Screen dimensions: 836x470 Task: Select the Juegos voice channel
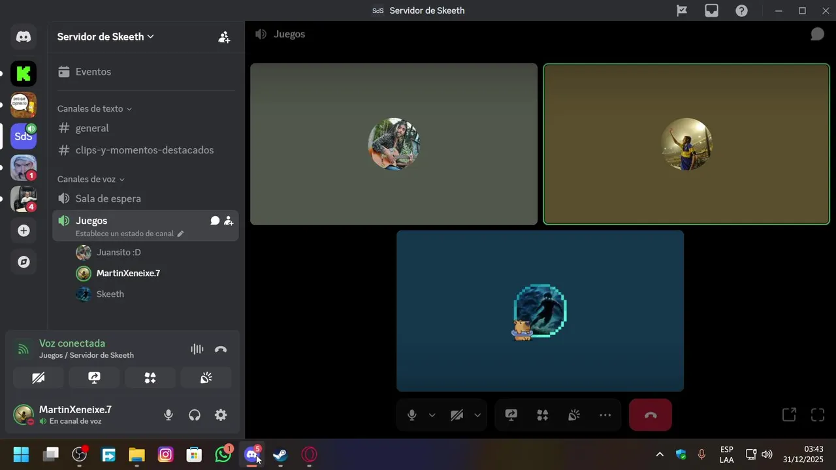coord(145,225)
